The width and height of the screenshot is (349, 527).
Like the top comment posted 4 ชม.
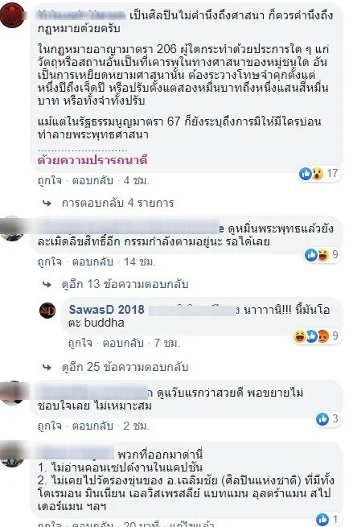coord(50,181)
